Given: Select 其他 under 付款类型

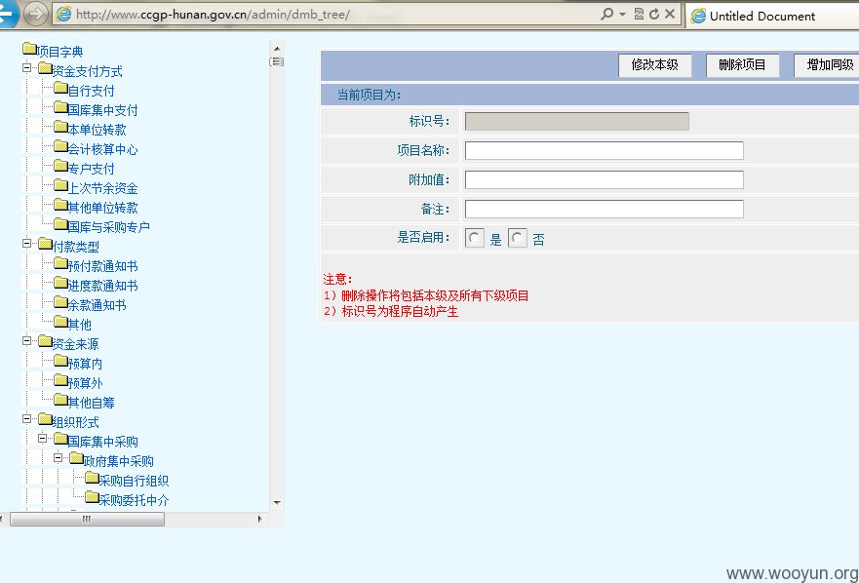Looking at the screenshot, I should pyautogui.click(x=80, y=325).
